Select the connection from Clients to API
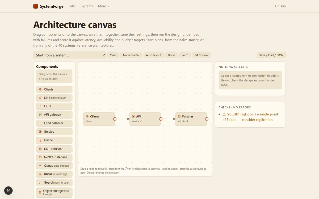Image resolution: width=319 pixels, height=199 pixels. (x=123, y=119)
